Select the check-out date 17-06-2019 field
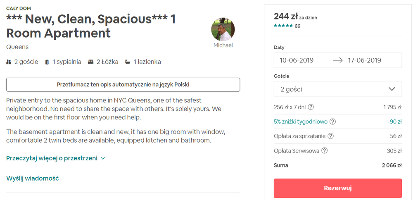 pos(364,60)
